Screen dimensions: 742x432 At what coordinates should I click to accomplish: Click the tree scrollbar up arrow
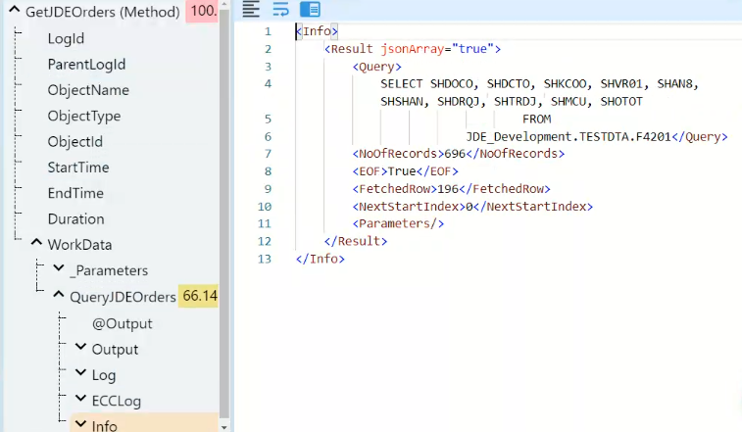tap(224, 4)
